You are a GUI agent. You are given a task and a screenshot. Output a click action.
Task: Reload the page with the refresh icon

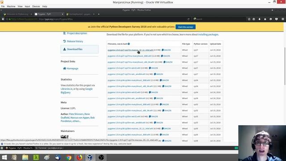(x=189, y=19)
